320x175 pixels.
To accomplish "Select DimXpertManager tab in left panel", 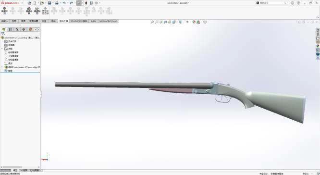I will (x=24, y=29).
